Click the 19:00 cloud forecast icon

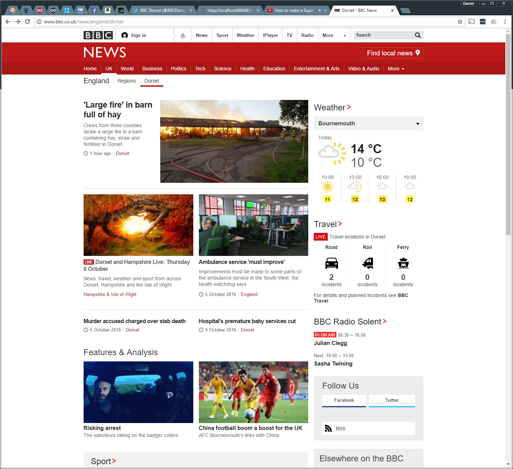point(410,186)
